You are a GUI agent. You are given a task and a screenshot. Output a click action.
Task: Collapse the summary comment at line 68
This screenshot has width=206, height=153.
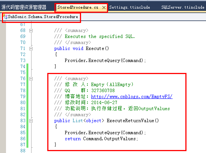(x=31, y=31)
